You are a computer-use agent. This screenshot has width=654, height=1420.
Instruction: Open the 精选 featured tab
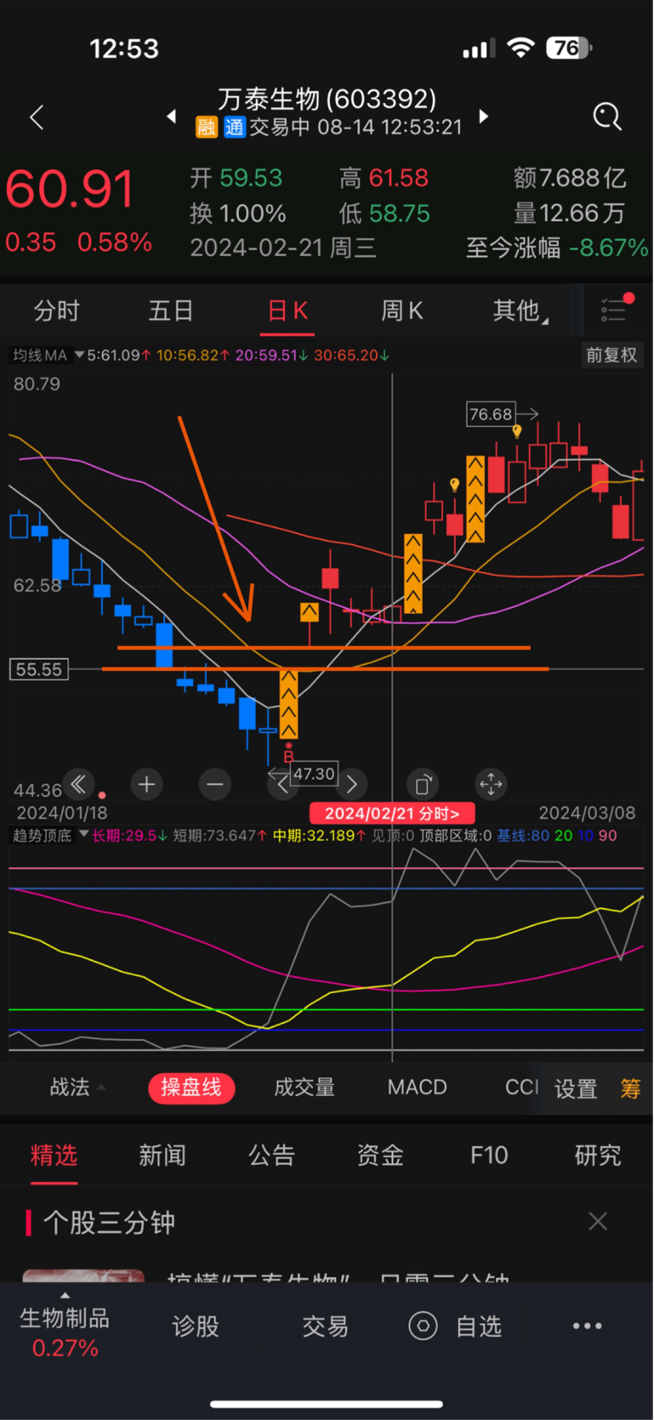tap(54, 1155)
